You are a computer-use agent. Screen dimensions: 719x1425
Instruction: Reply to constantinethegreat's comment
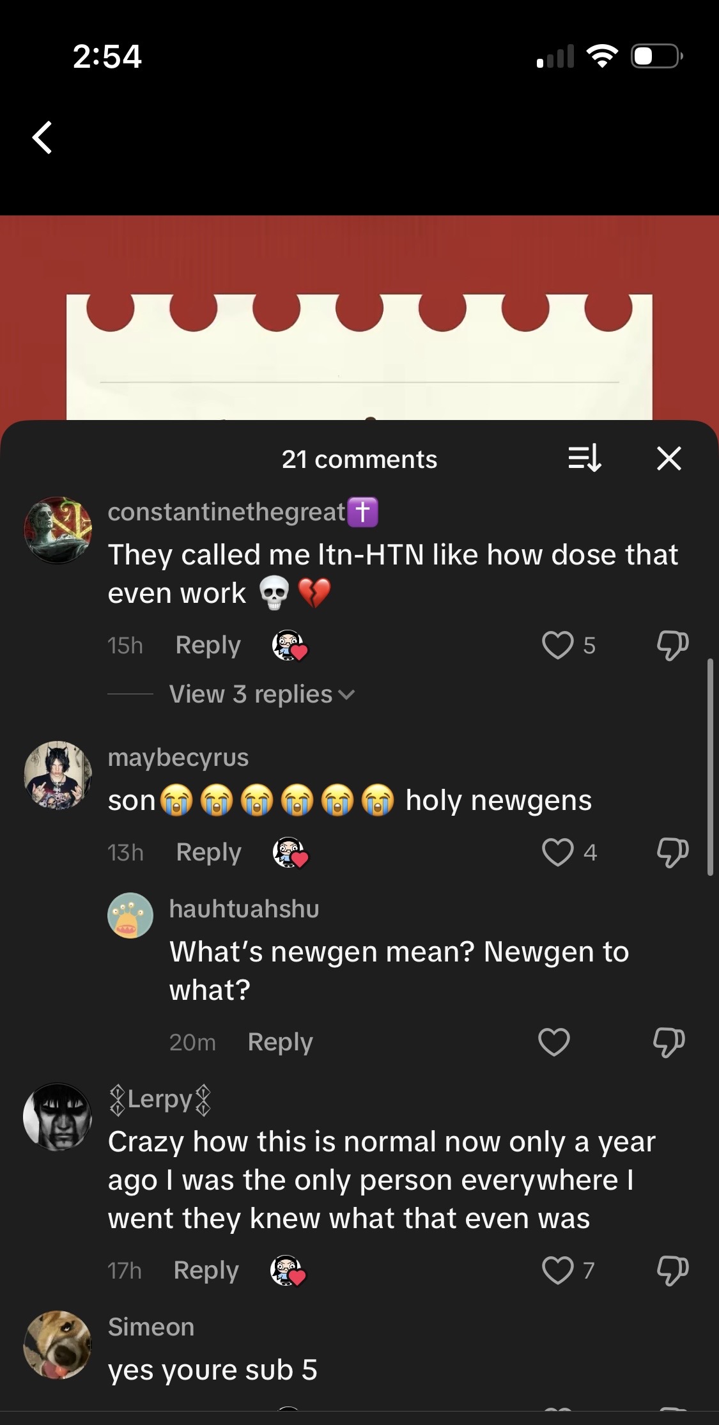[208, 645]
